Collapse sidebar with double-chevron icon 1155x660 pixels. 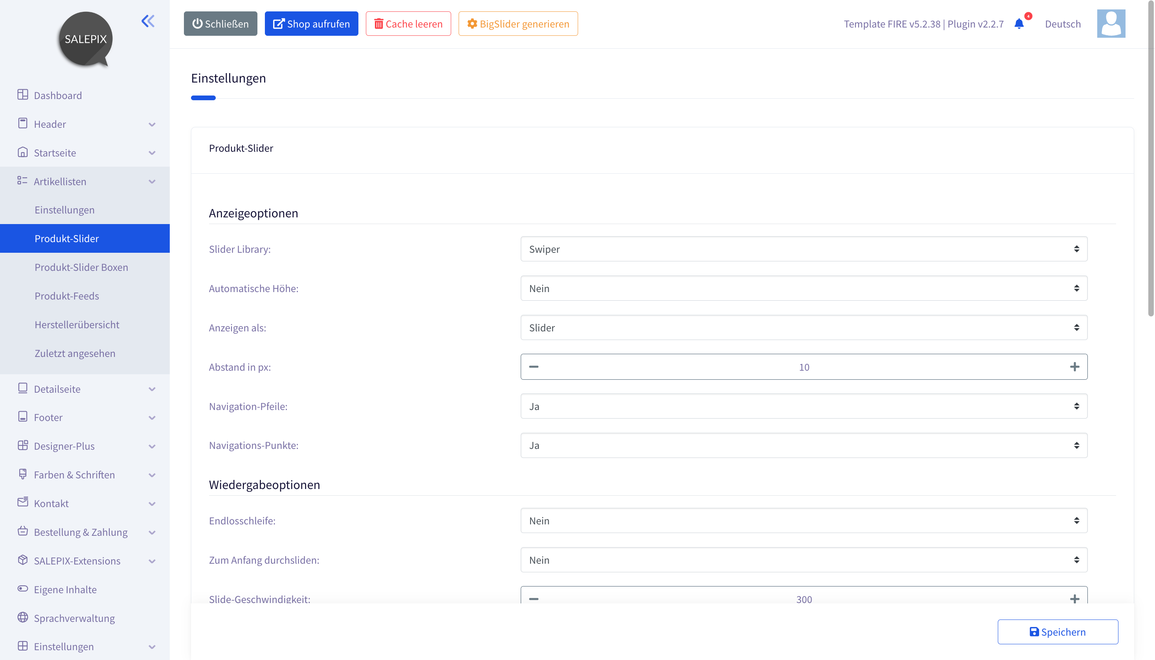(x=148, y=21)
